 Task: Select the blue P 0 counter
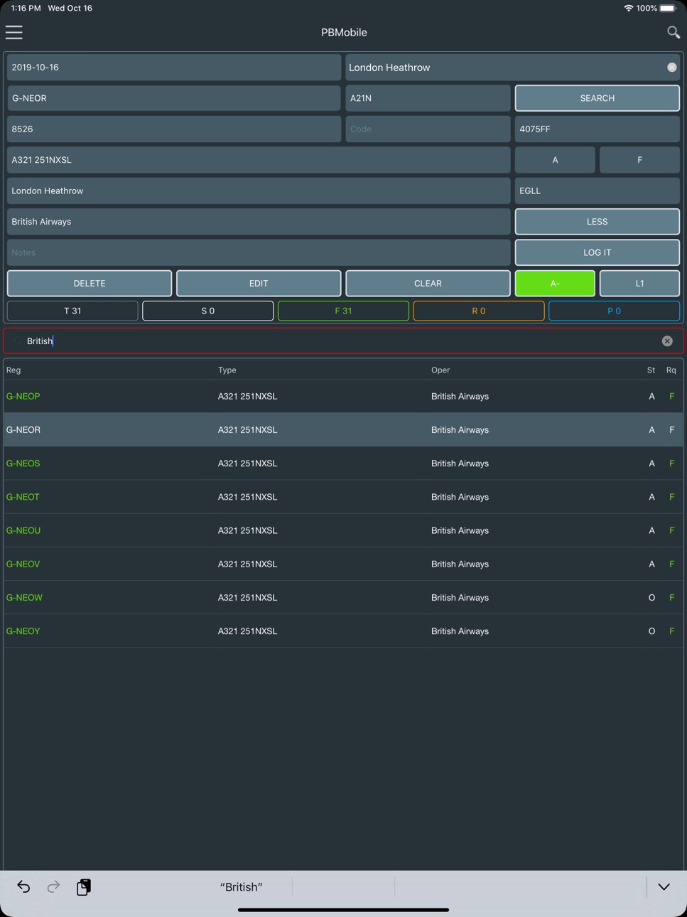coord(615,311)
